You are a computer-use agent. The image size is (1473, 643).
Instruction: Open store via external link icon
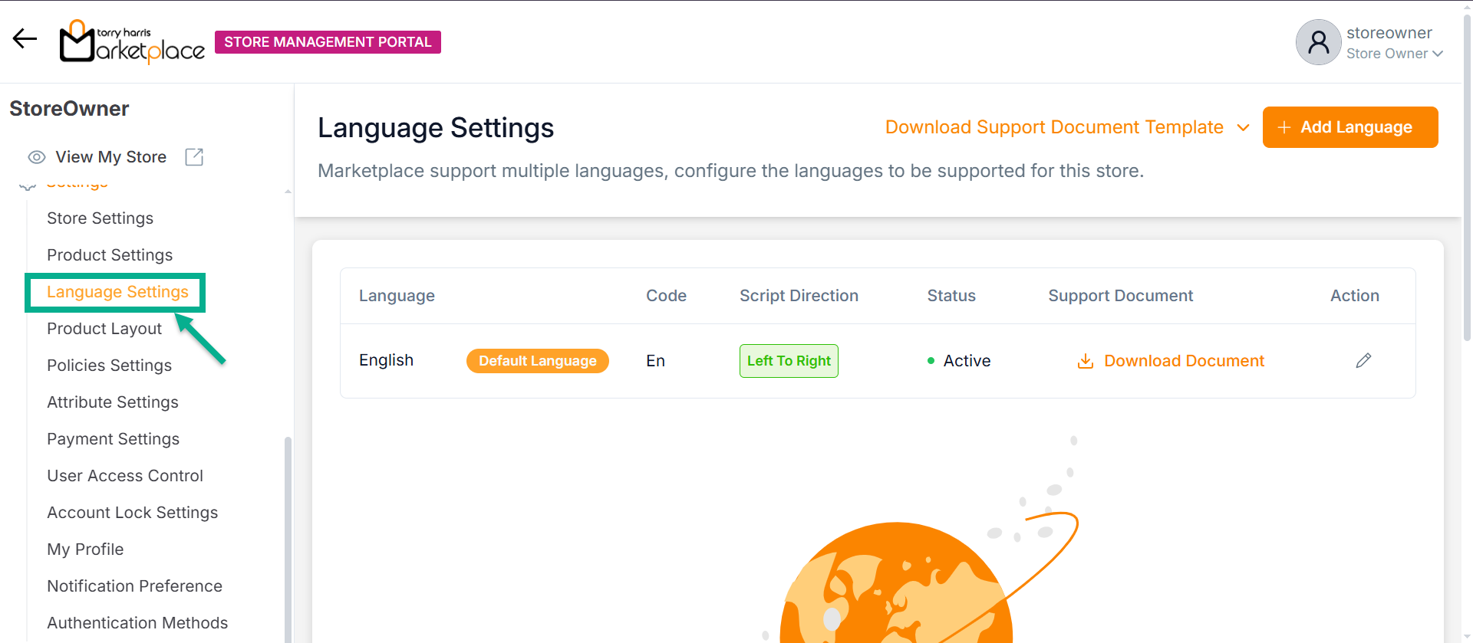coord(194,157)
